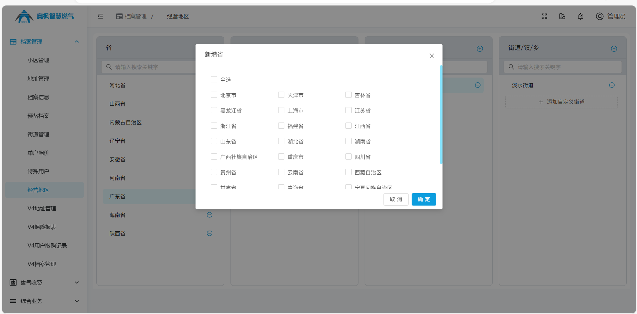The image size is (637, 314).
Task: Open 地址管理 in sidebar
Action: click(x=45, y=79)
